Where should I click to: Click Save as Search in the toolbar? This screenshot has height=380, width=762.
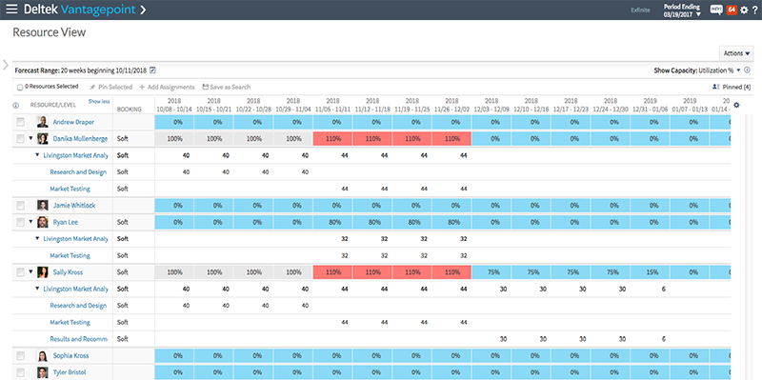coord(227,87)
